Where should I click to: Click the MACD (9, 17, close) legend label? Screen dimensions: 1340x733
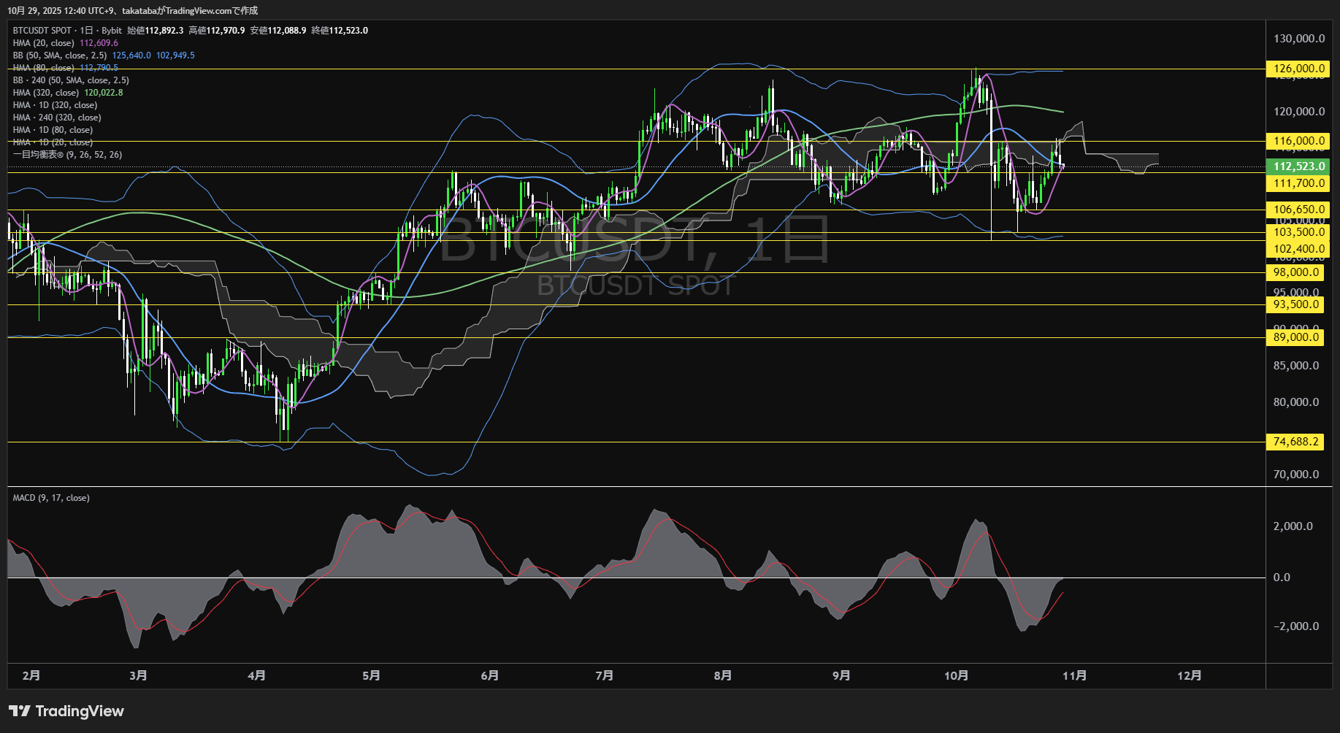51,498
